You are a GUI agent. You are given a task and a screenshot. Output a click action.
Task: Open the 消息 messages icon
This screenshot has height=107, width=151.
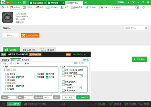pyautogui.click(x=37, y=7)
